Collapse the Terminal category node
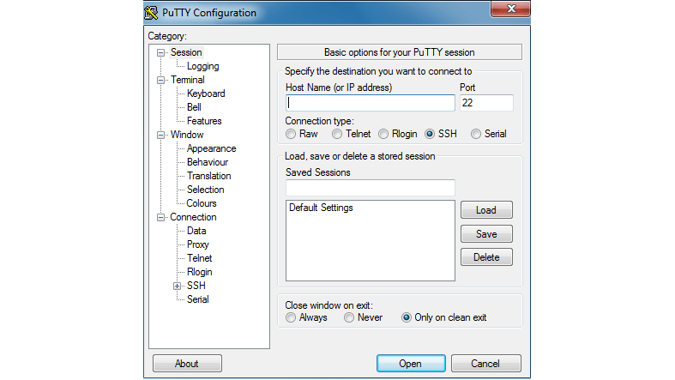The image size is (675, 380). pos(160,80)
